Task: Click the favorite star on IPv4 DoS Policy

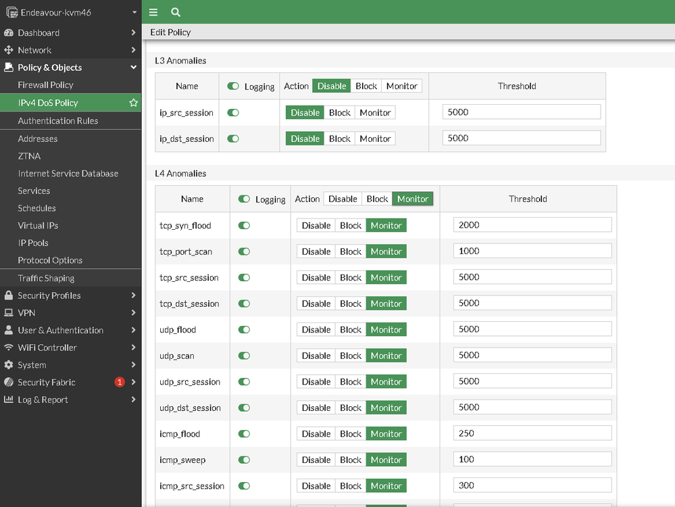Action: (x=133, y=103)
